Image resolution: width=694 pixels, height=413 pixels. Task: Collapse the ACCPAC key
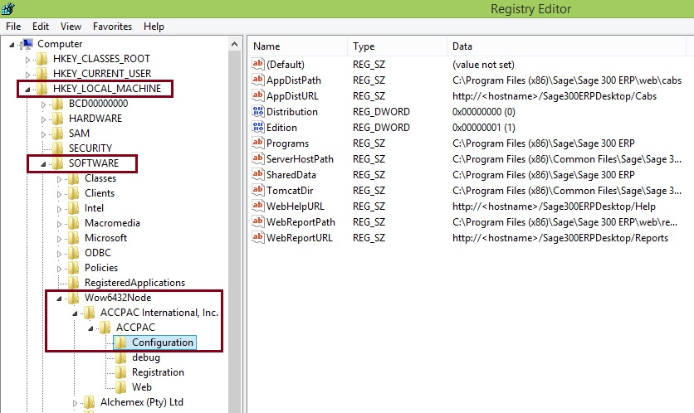pos(90,328)
